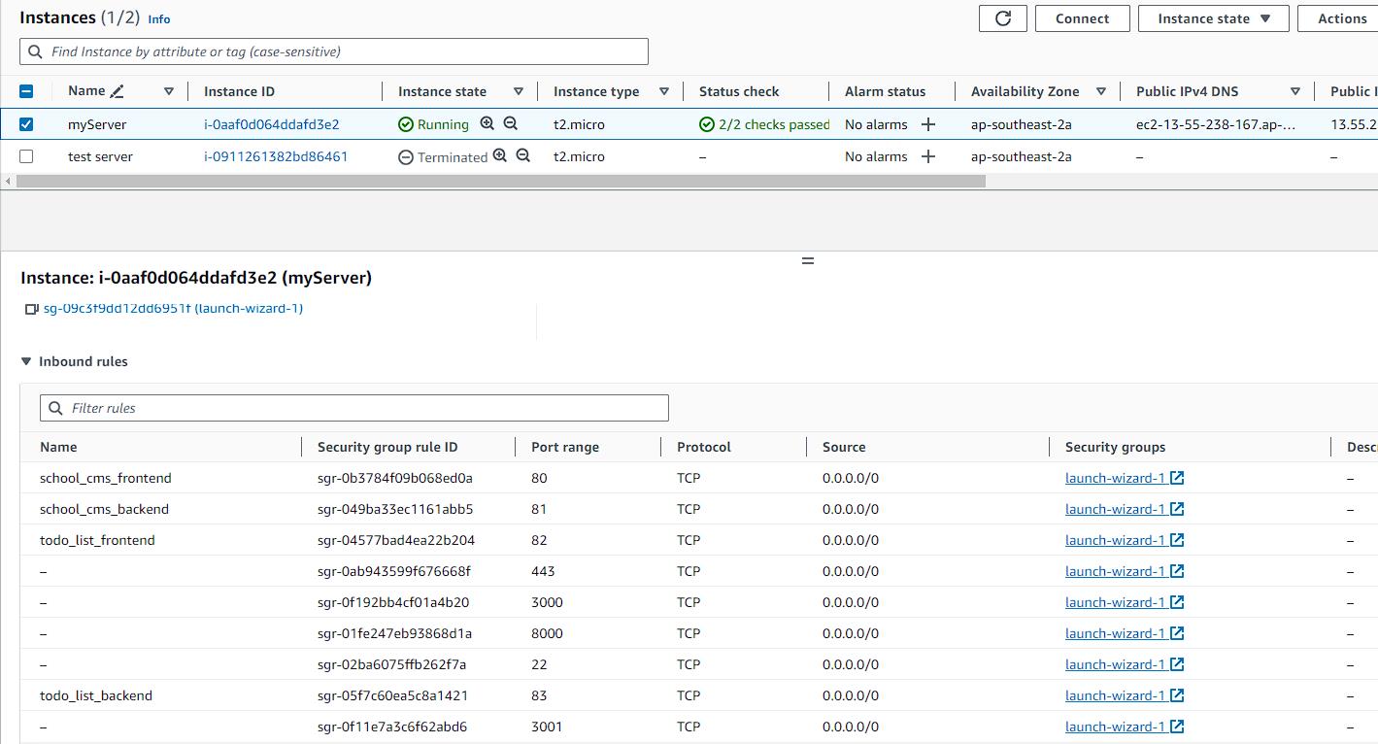Viewport: 1378px width, 744px height.
Task: Click the Connect button
Action: [1082, 18]
